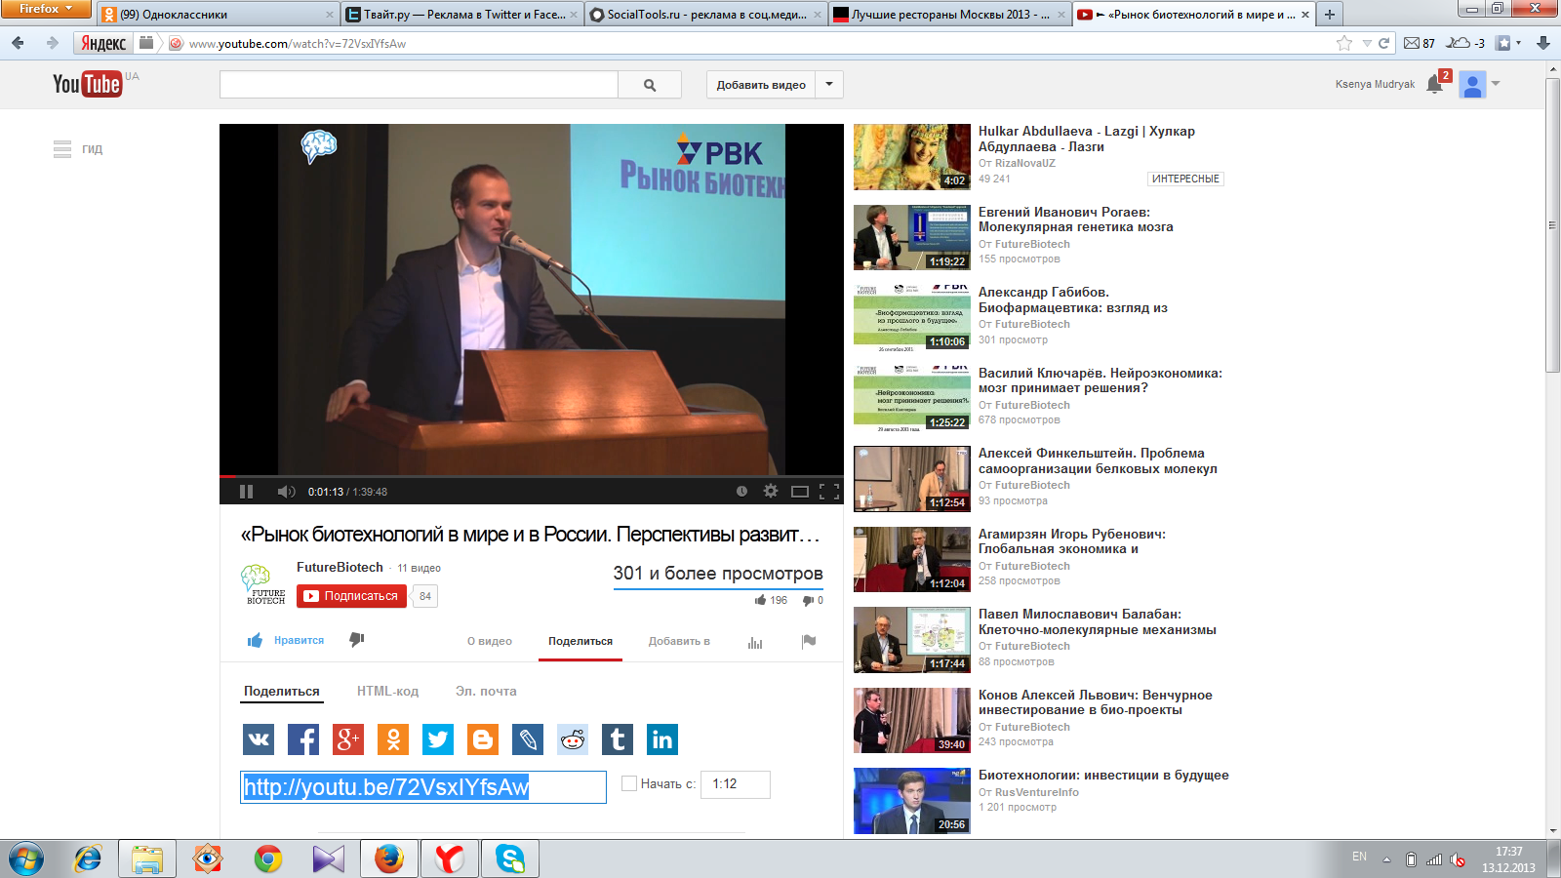Open video settings gear icon

pos(771,492)
